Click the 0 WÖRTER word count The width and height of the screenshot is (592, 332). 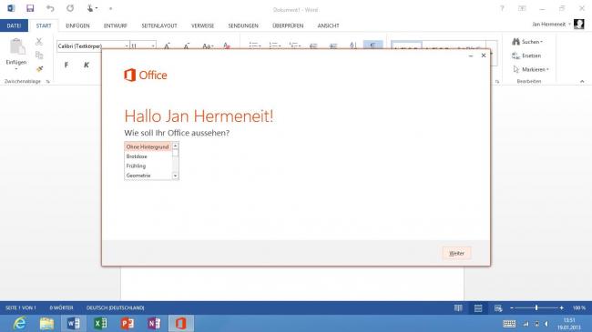click(62, 307)
